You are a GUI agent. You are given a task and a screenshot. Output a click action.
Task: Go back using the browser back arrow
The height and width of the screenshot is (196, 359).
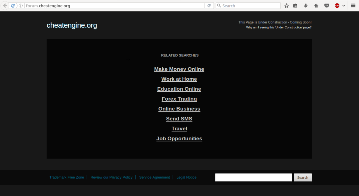(5, 6)
